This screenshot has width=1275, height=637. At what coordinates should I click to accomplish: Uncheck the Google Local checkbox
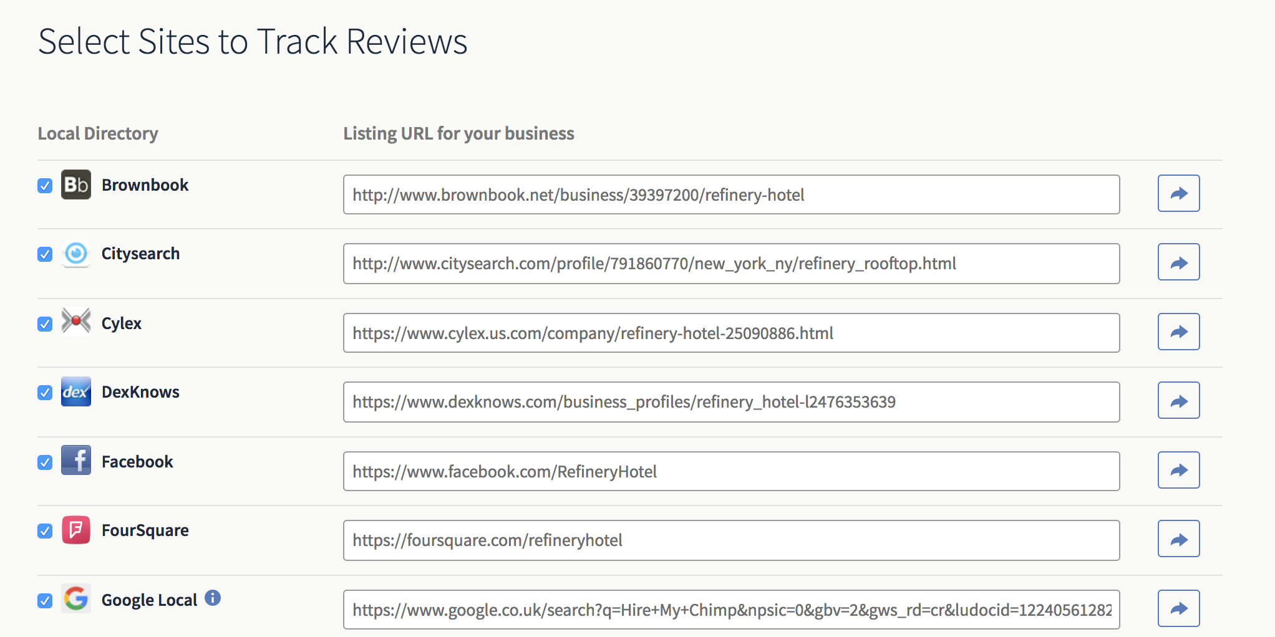coord(45,601)
